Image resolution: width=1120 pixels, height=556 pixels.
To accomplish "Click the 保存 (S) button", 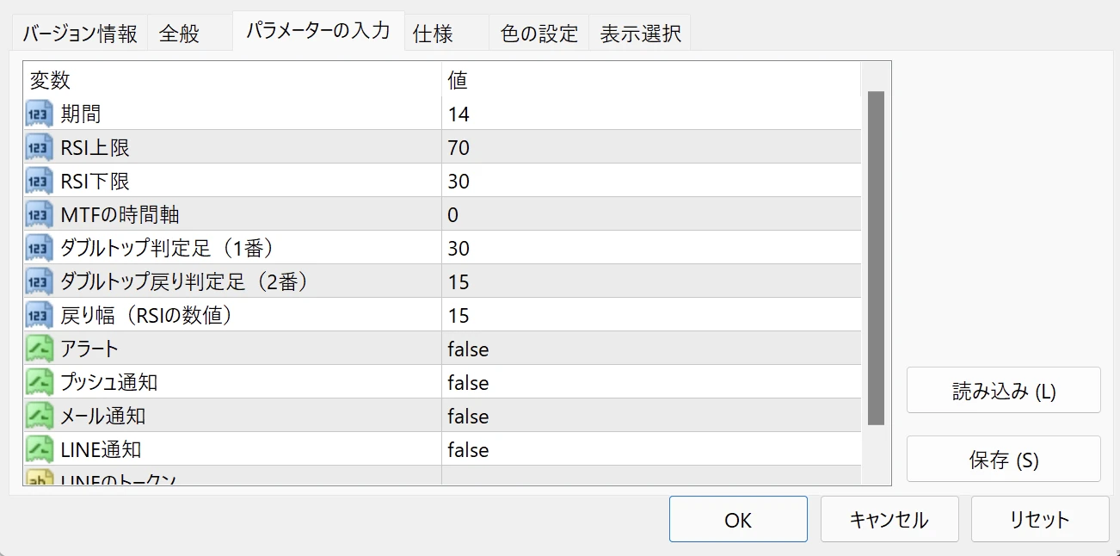I will [1003, 460].
